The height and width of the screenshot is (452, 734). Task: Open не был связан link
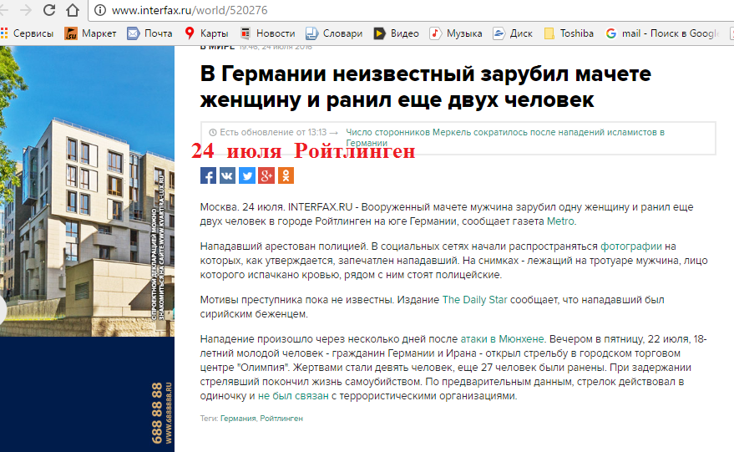coord(293,396)
